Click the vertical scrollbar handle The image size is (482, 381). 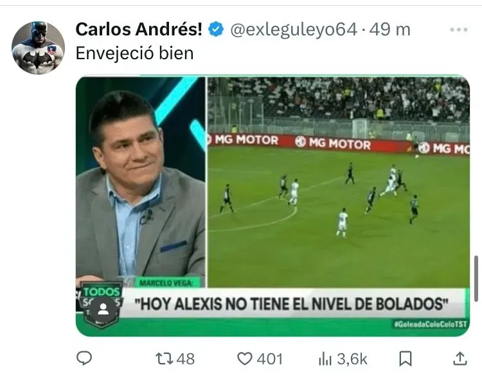pyautogui.click(x=476, y=279)
